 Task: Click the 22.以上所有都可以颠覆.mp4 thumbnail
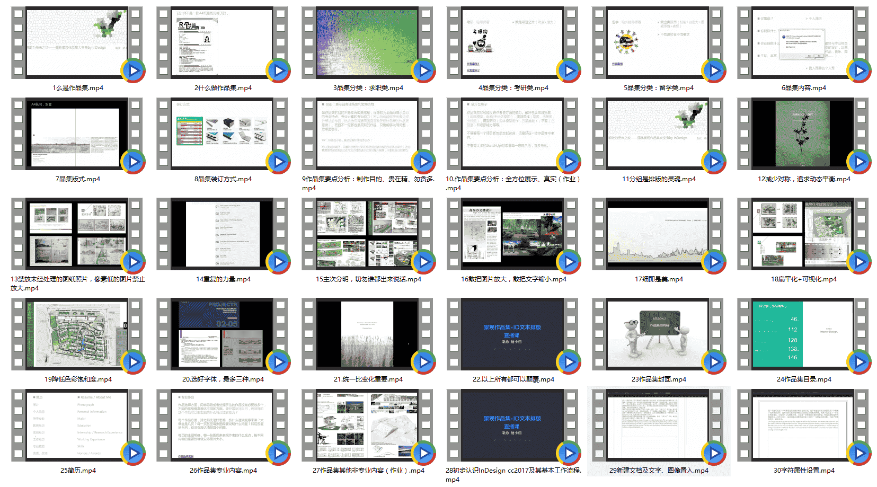coord(513,334)
